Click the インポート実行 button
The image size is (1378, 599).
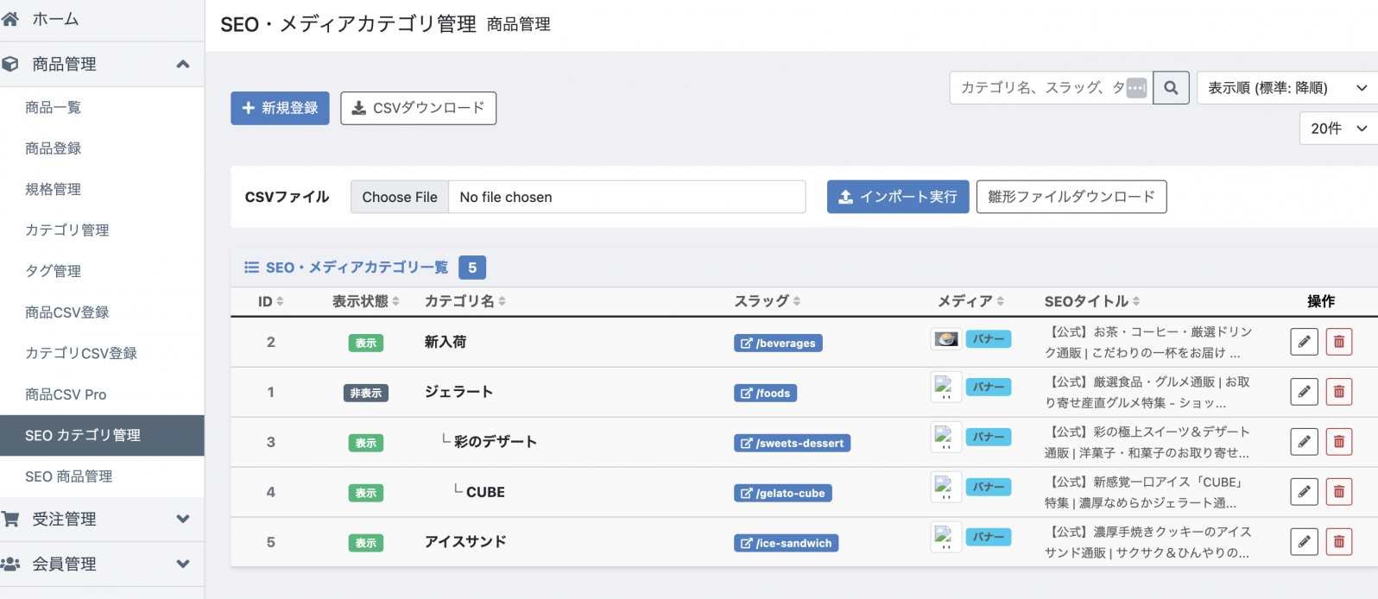898,197
